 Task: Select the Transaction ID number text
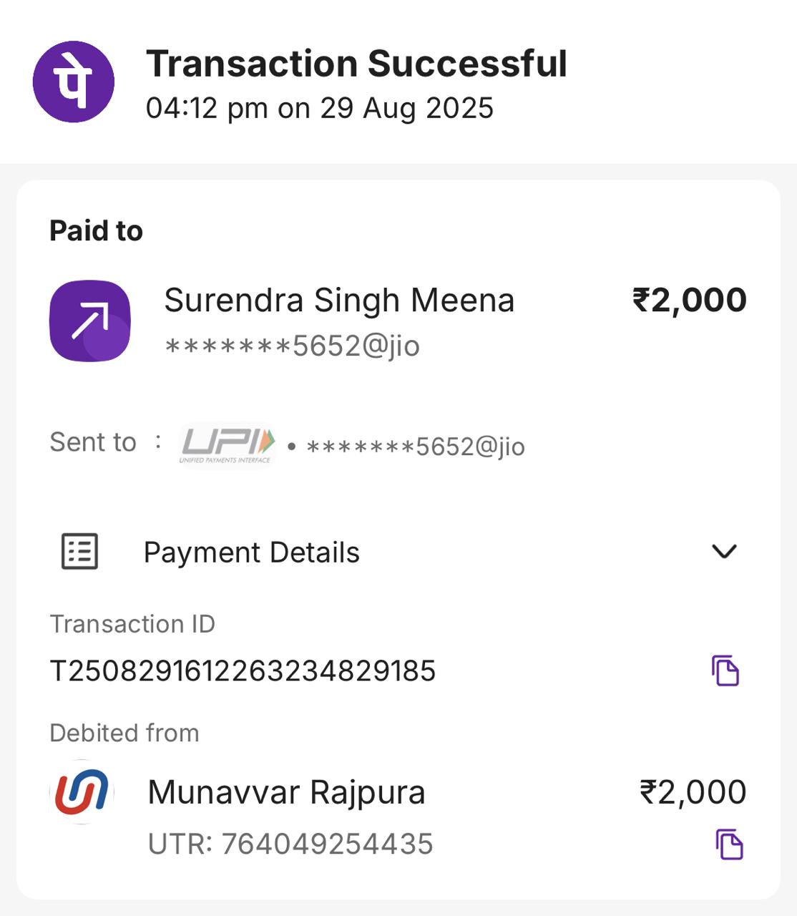coord(243,671)
